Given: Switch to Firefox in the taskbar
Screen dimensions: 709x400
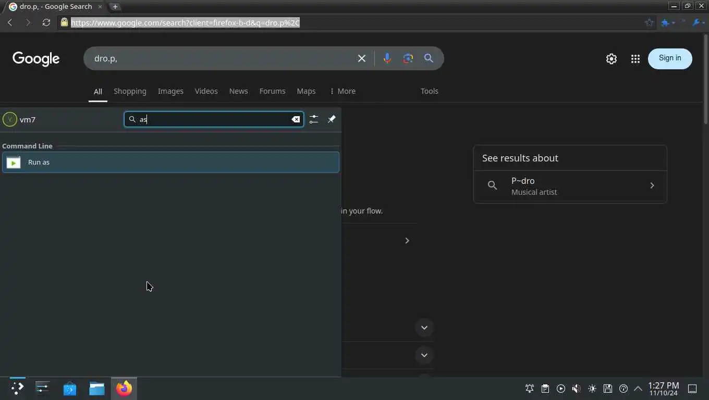Looking at the screenshot, I should tap(124, 388).
